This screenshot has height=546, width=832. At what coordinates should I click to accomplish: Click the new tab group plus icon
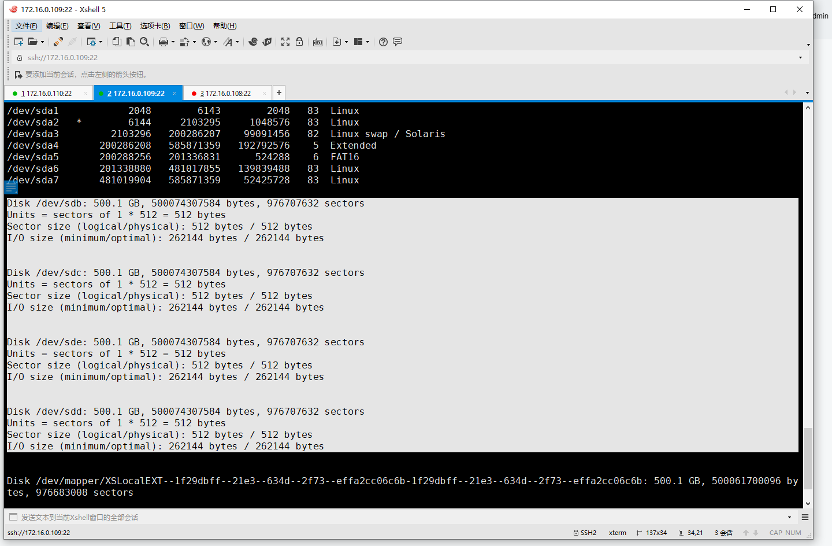[x=337, y=42]
